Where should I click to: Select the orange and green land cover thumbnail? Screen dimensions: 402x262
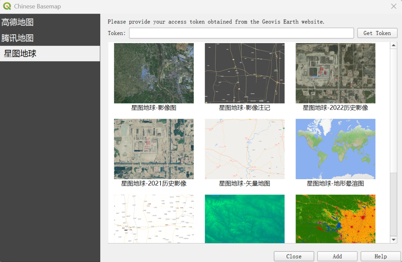pos(335,219)
